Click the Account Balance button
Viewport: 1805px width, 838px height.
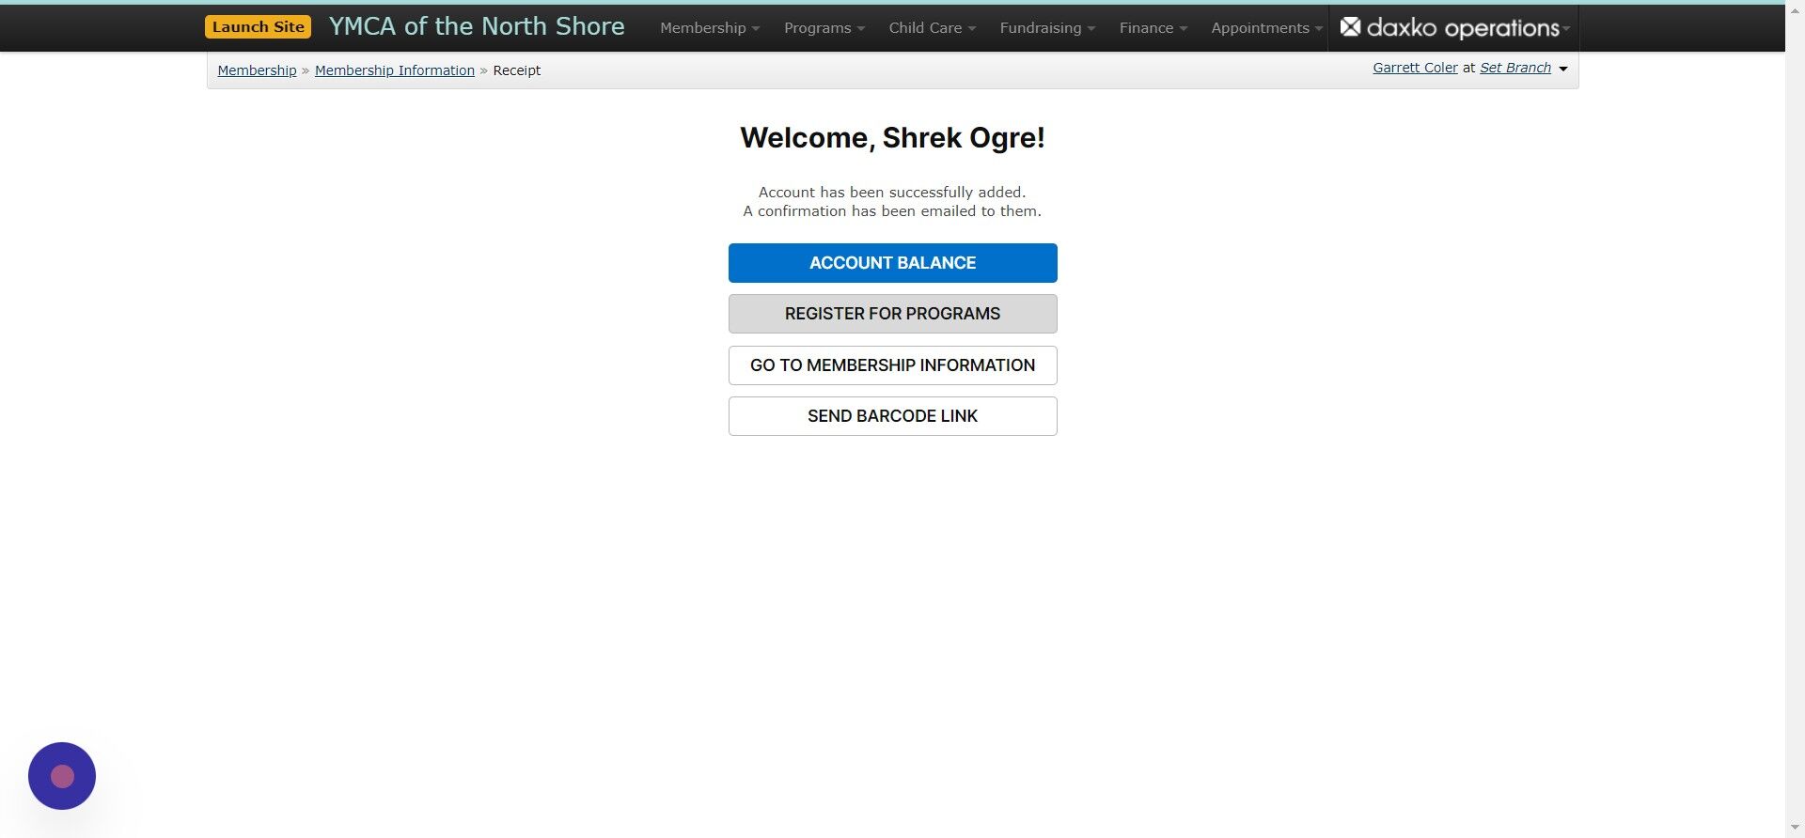coord(892,263)
